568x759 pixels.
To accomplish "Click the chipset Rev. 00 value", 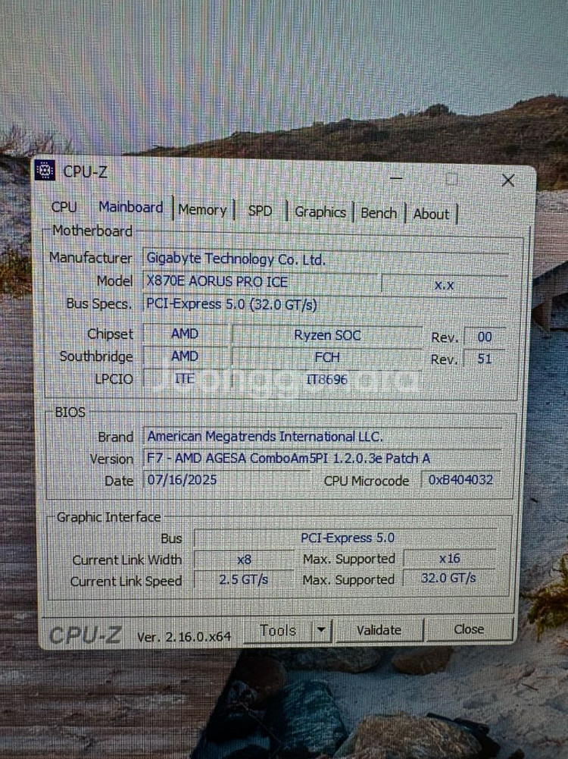I will [485, 337].
